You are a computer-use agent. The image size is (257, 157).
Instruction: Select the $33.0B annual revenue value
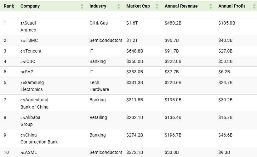coord(172,152)
